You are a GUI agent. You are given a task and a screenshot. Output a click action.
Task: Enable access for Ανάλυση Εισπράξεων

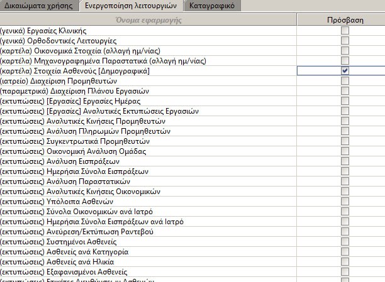[345, 161]
